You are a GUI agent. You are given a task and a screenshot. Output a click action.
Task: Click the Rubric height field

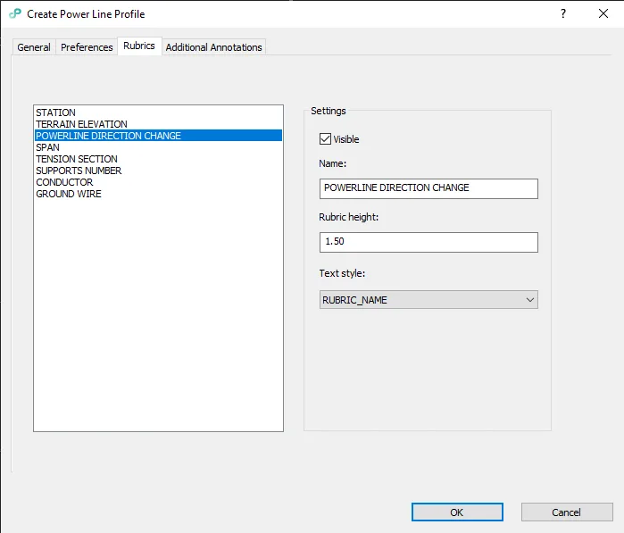tap(428, 243)
